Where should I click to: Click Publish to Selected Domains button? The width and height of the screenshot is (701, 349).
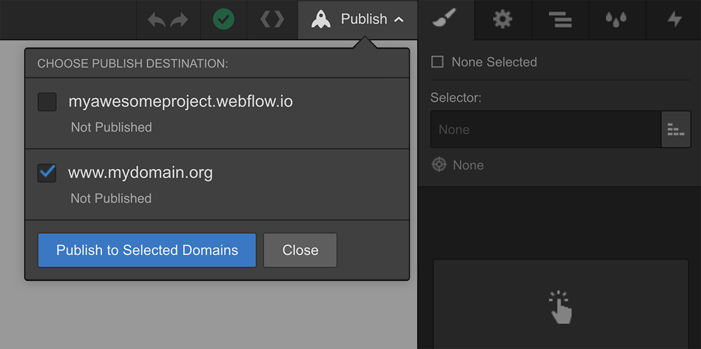(x=147, y=250)
